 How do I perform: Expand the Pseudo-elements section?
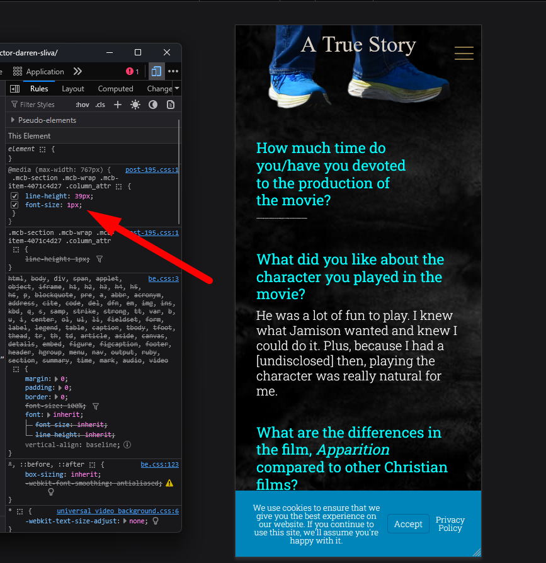click(x=13, y=120)
